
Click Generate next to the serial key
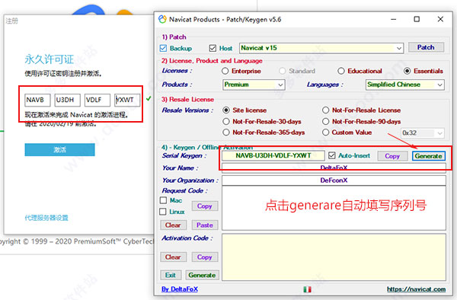tap(428, 156)
